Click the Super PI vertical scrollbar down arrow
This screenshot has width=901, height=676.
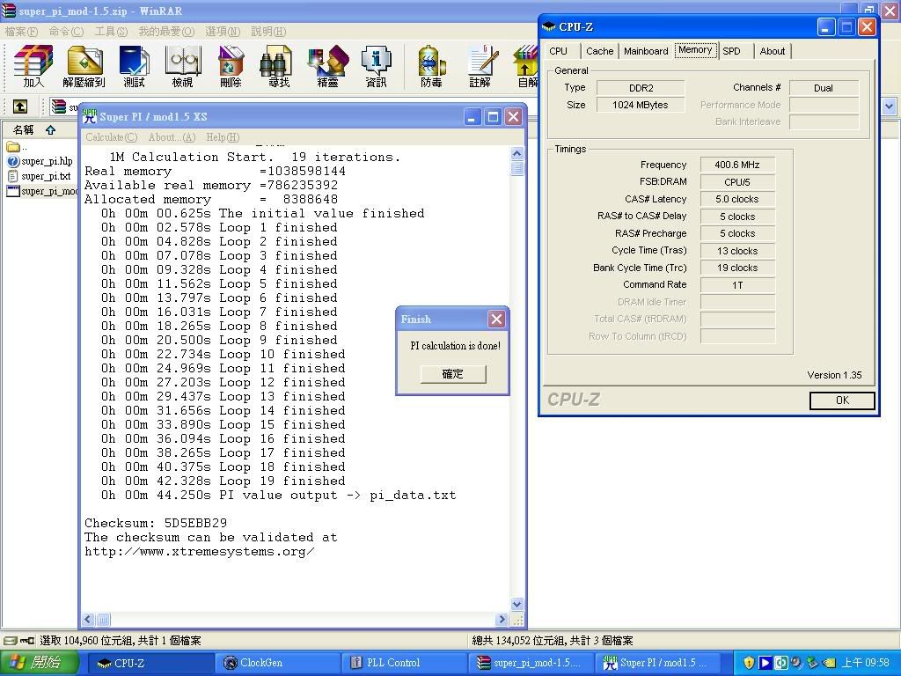click(516, 604)
